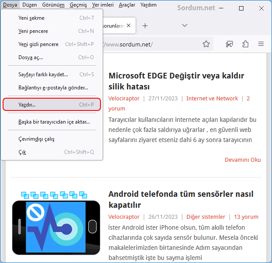
Task: Open the Dosya menu
Action: (x=10, y=5)
